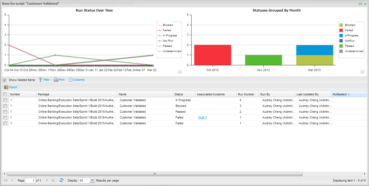Click the red Oct 2012 Failed bar

(213, 55)
